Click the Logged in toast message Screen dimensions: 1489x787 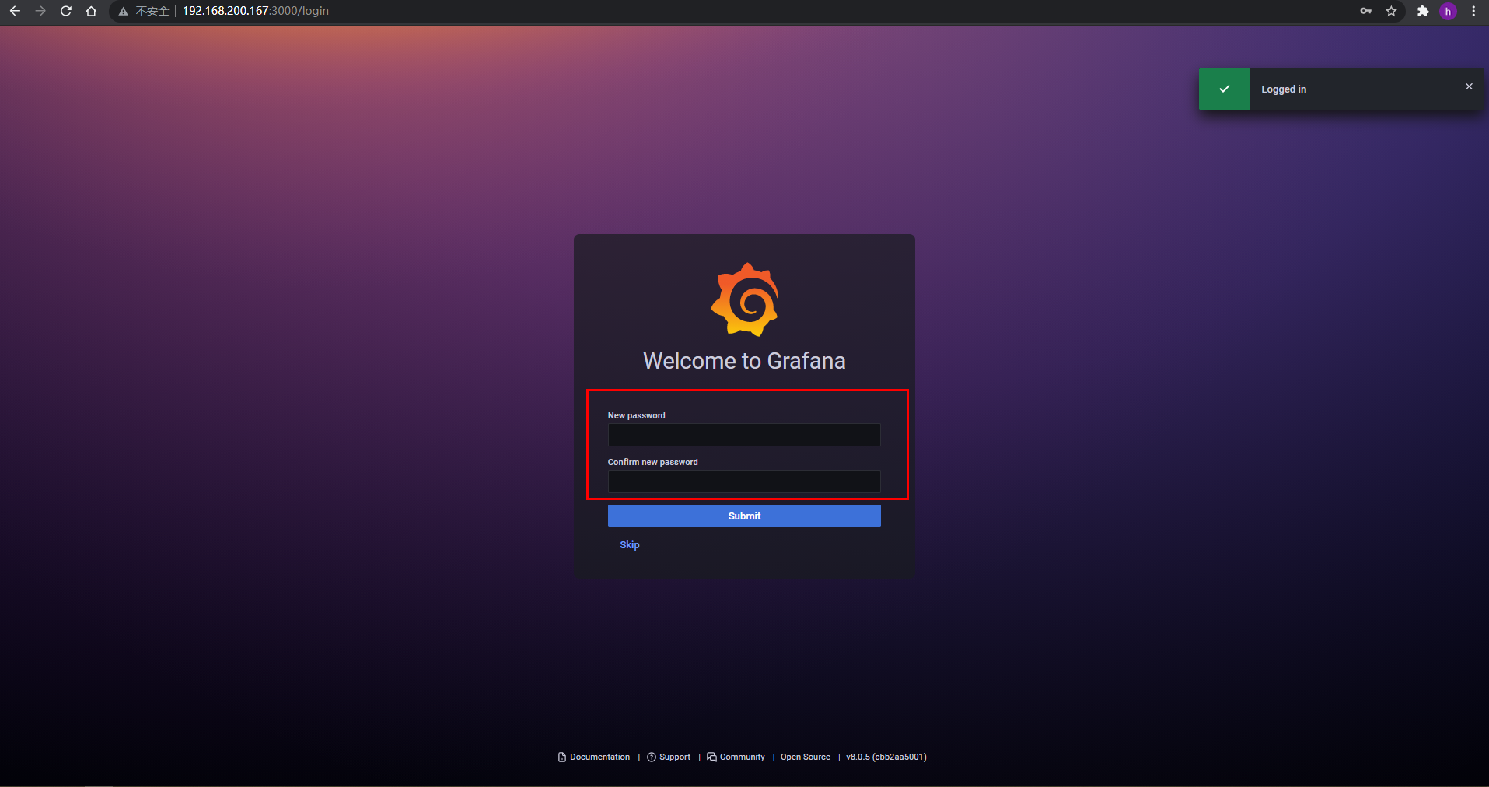pos(1284,89)
